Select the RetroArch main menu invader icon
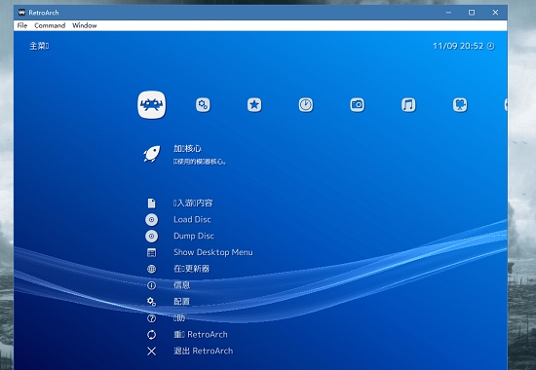536x370 pixels. (152, 105)
